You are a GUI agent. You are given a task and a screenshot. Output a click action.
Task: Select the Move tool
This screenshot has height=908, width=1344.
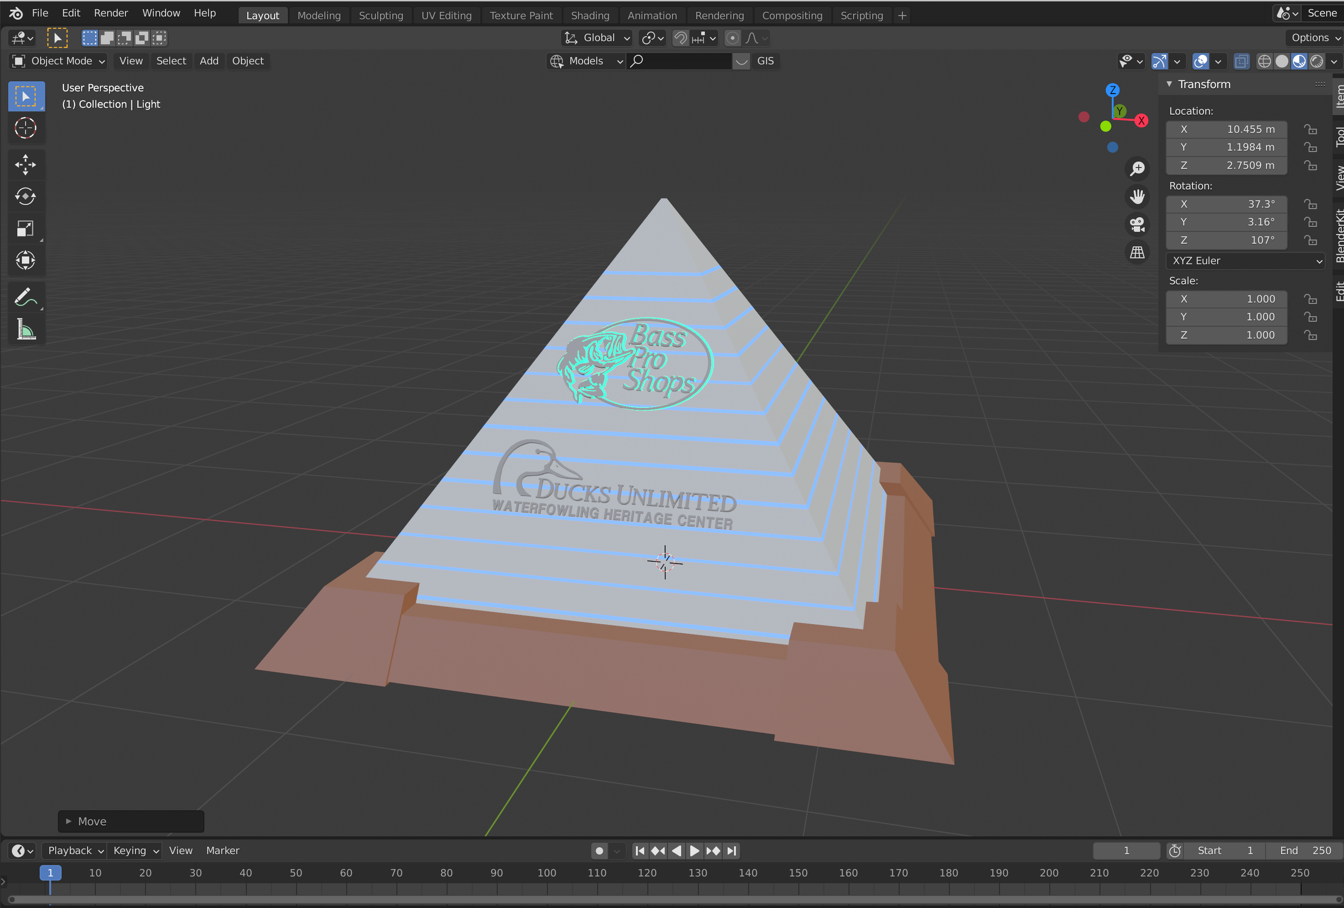click(26, 165)
